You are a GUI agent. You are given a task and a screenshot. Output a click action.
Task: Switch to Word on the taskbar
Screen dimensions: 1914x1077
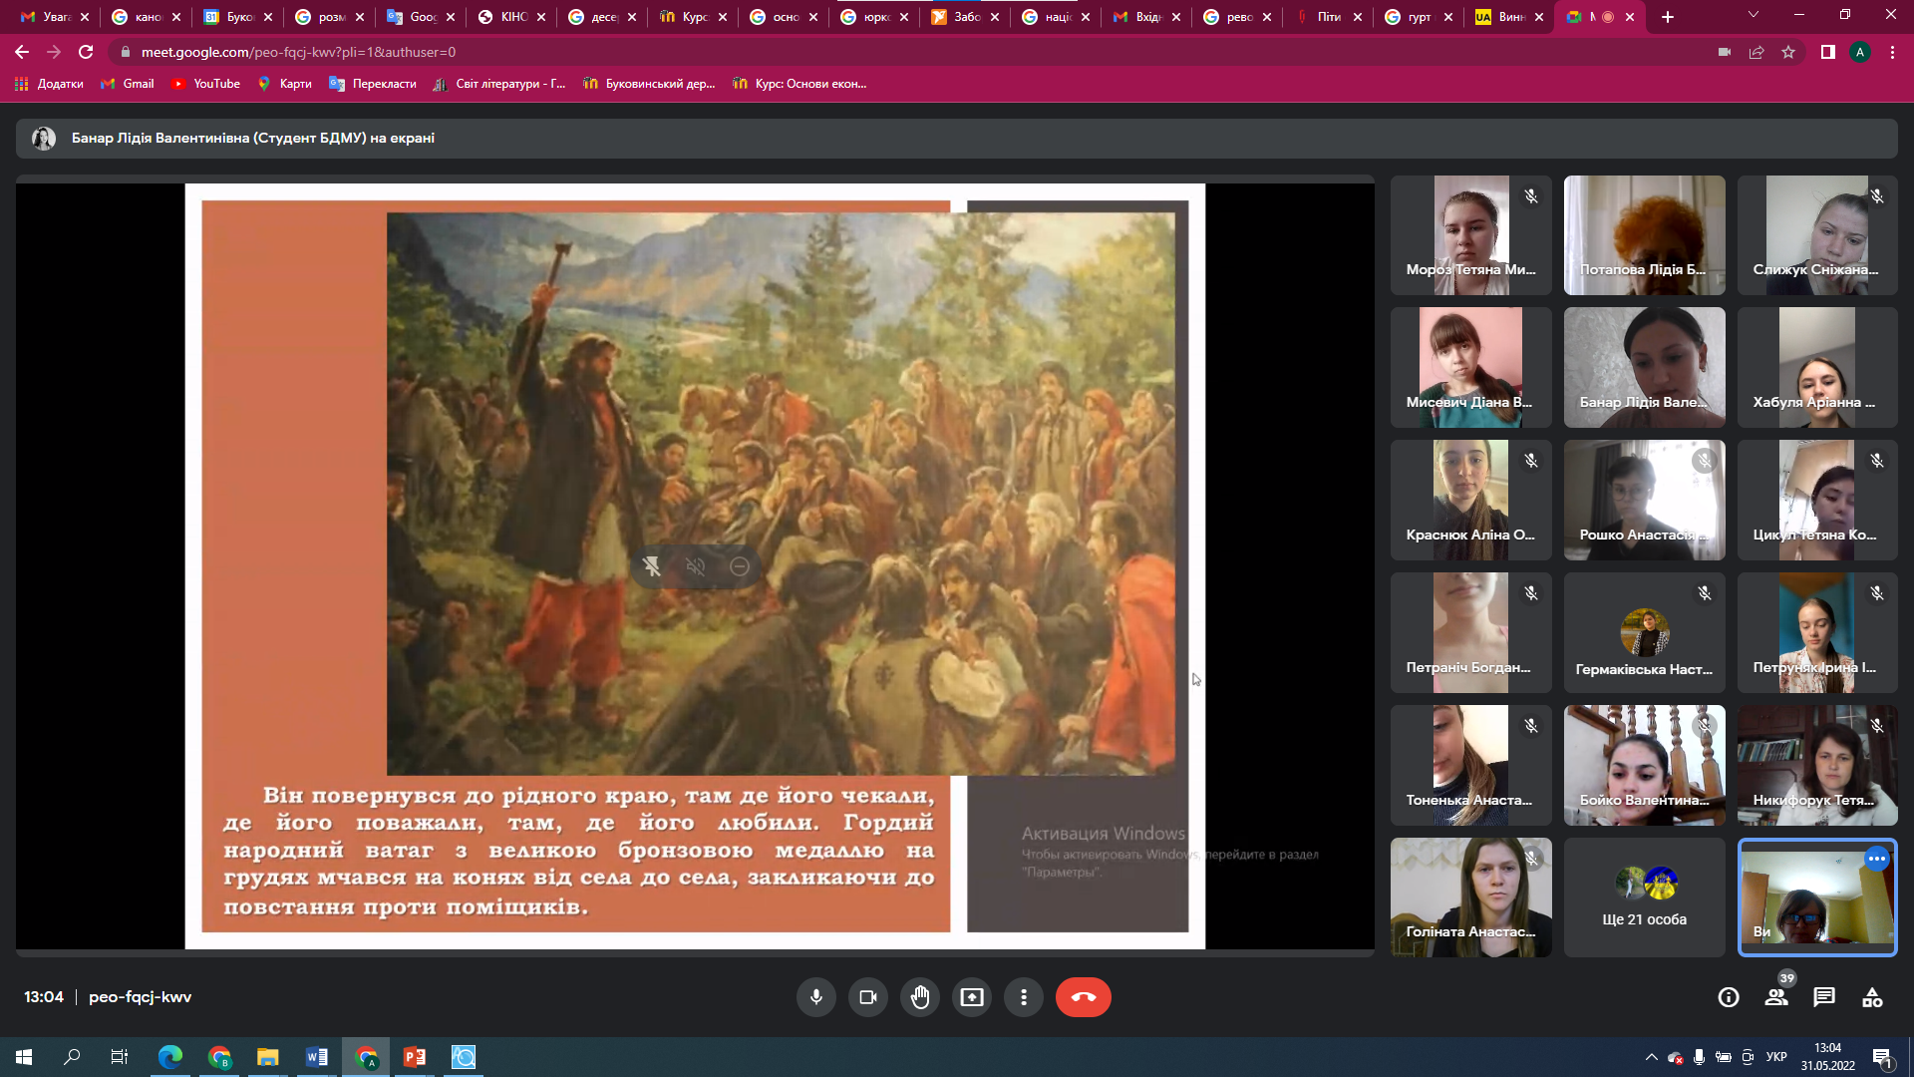(x=317, y=1056)
